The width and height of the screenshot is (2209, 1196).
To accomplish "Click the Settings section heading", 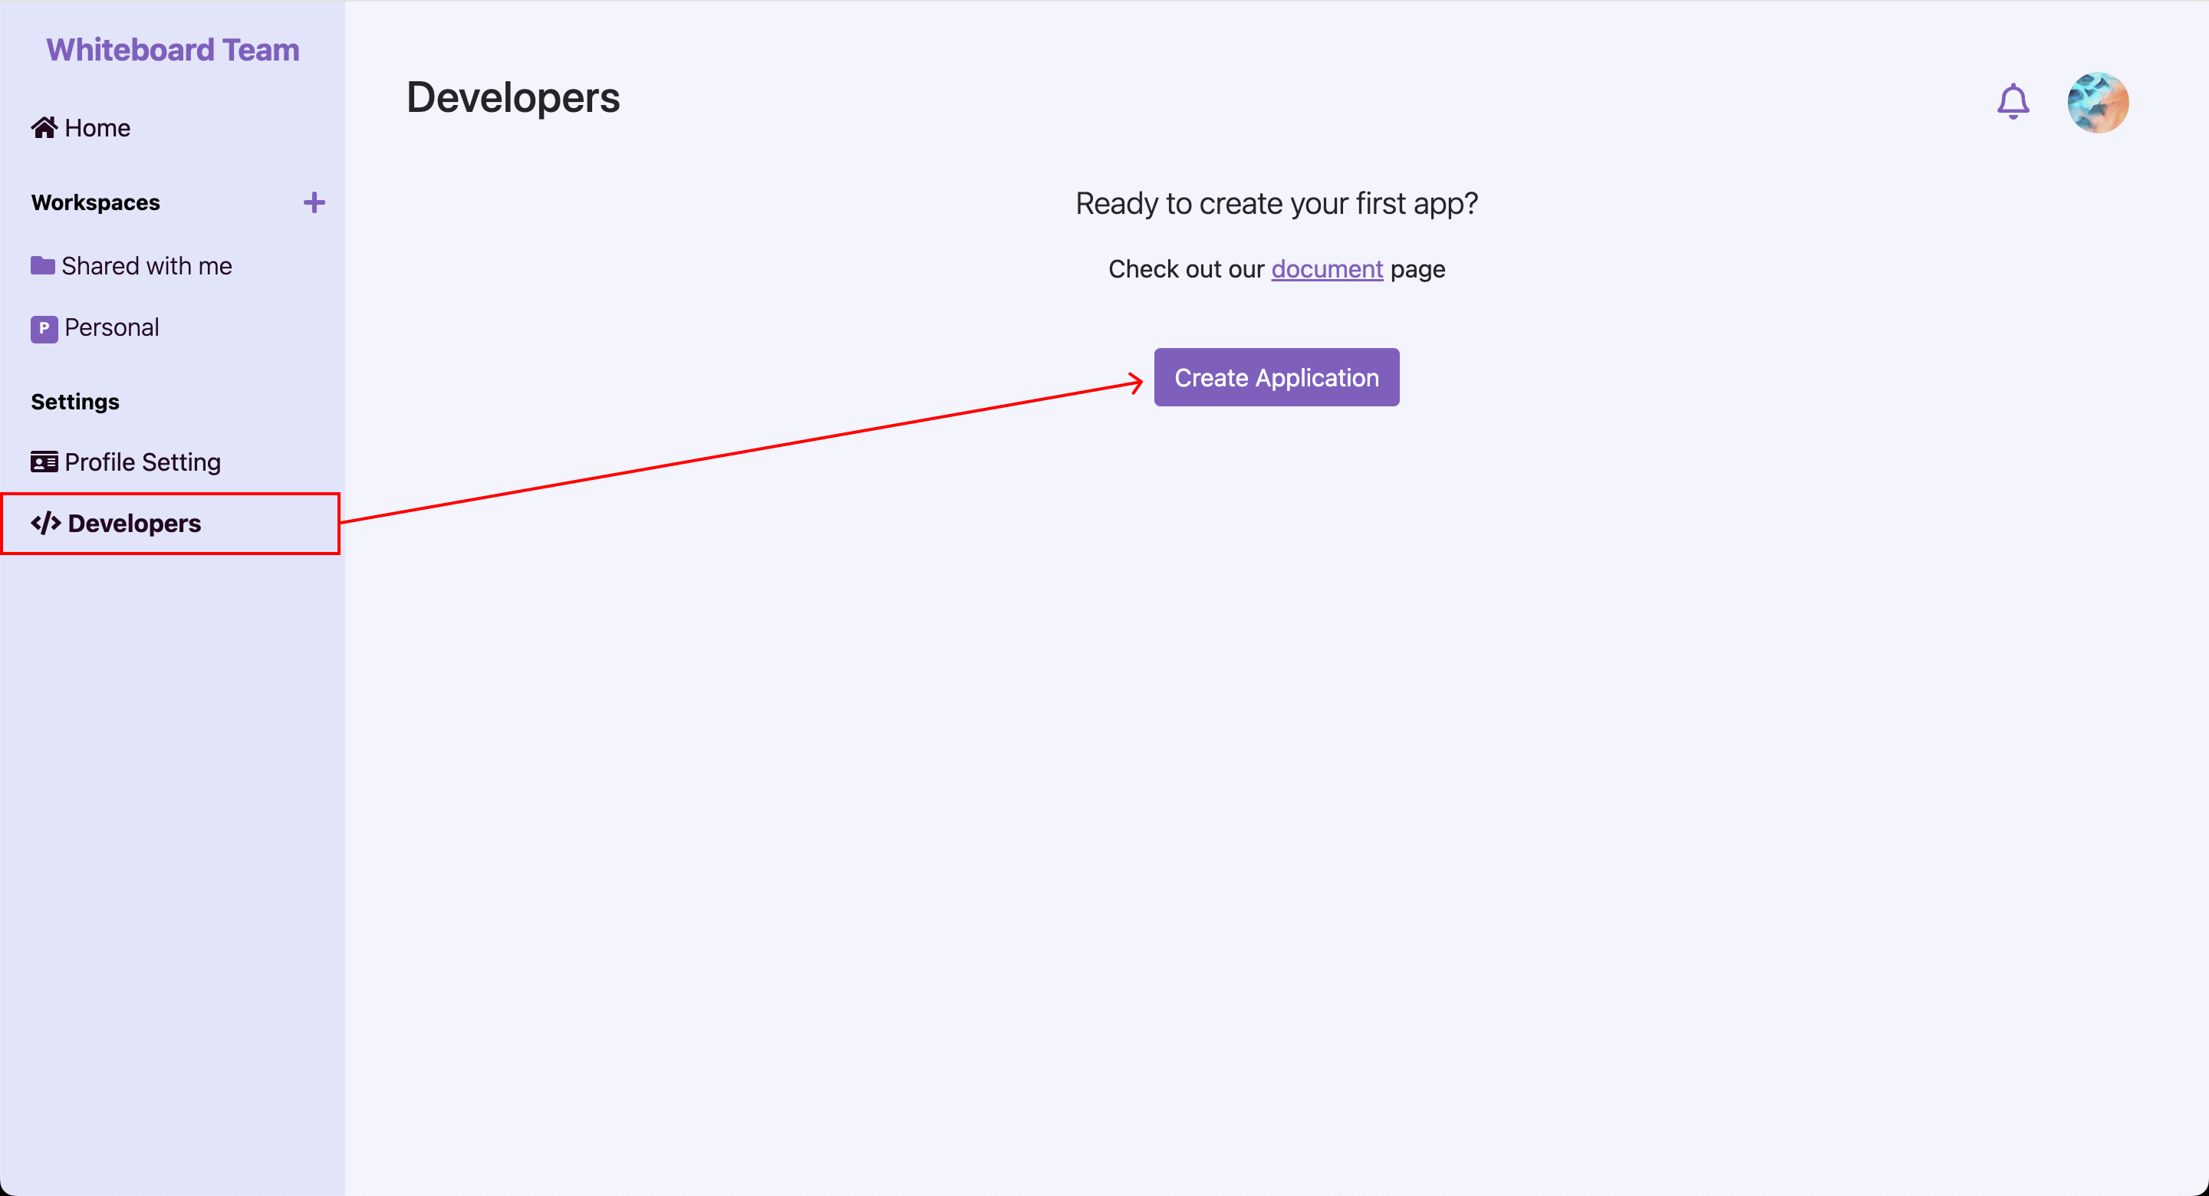I will (x=74, y=401).
